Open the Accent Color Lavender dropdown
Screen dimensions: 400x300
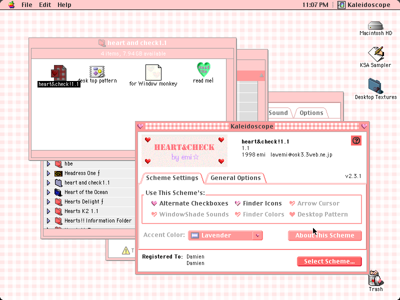point(225,235)
